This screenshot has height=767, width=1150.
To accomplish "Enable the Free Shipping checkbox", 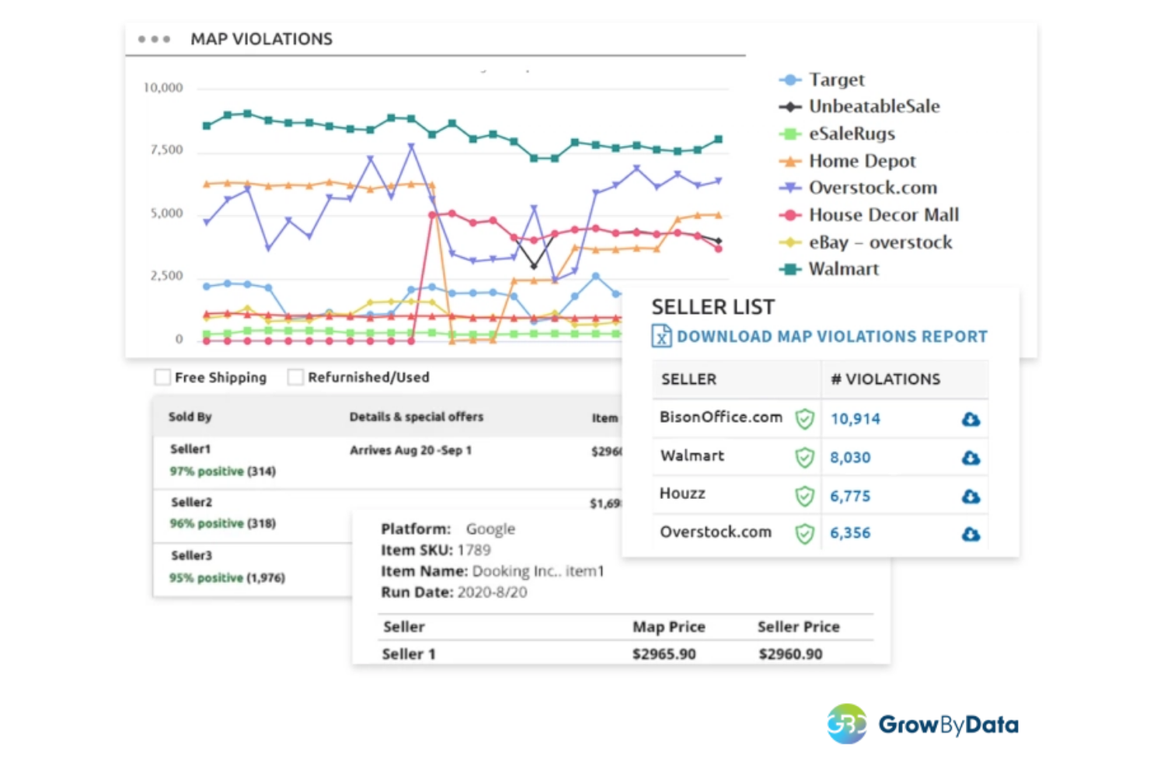I will click(x=162, y=377).
